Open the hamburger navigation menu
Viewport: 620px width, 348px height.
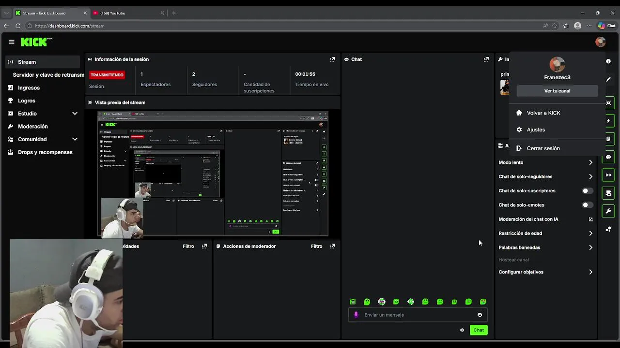(x=11, y=42)
